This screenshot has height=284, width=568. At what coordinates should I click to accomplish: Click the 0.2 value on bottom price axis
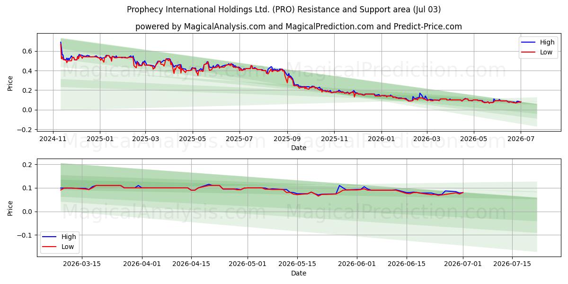tap(28, 165)
